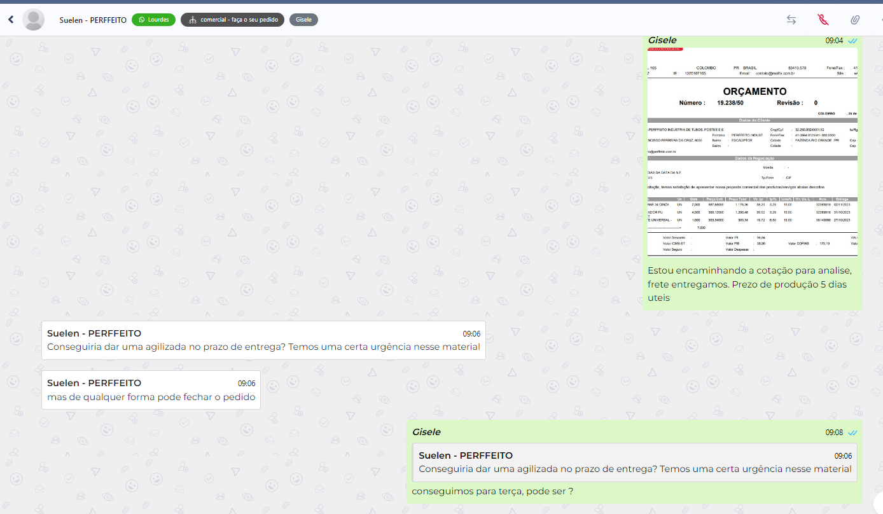883x514 pixels.
Task: Click the 'Estou encaminhando a cotação' message text
Action: click(x=749, y=284)
